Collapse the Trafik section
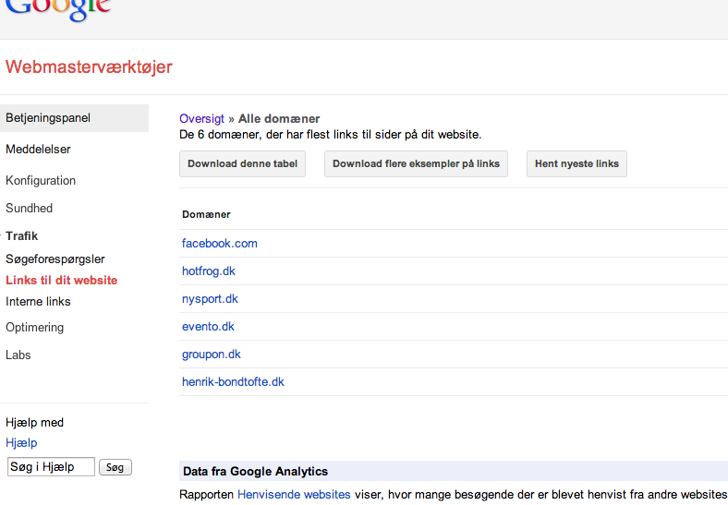Viewport: 728px width, 505px height. point(22,235)
